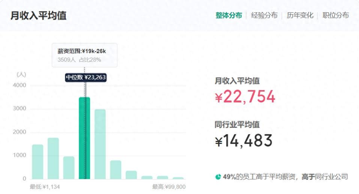Click the pie chart icon beside 49%
The height and width of the screenshot is (194, 359).
click(x=218, y=177)
